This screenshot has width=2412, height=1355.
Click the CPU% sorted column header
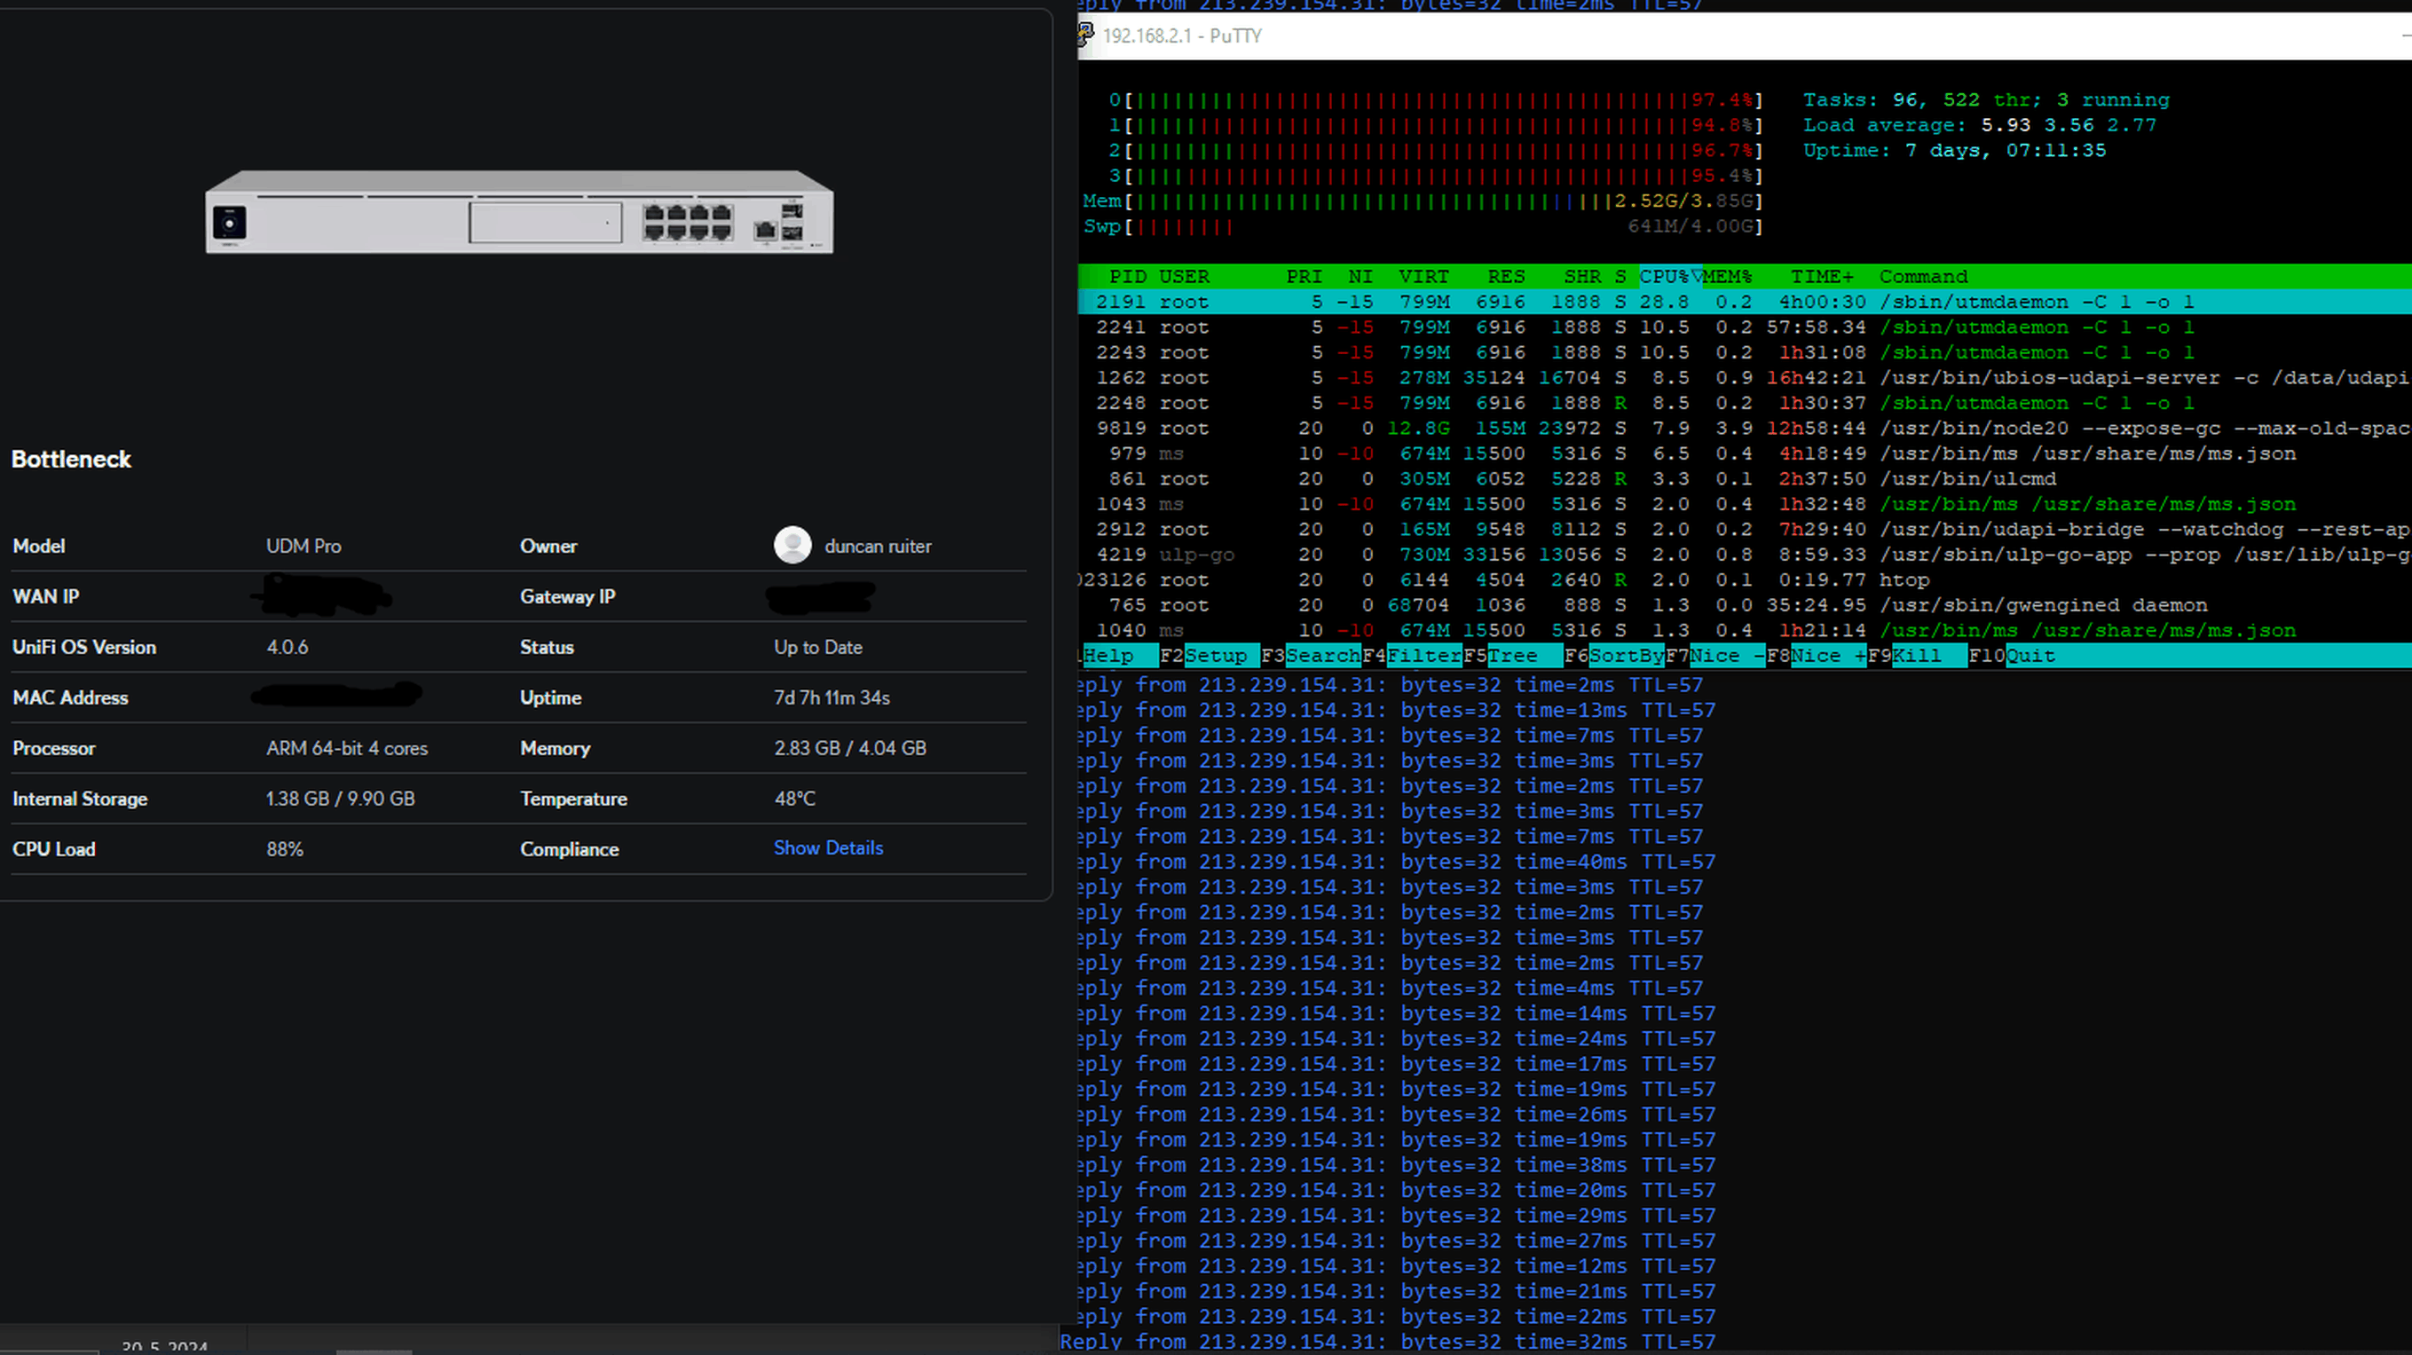(1669, 276)
